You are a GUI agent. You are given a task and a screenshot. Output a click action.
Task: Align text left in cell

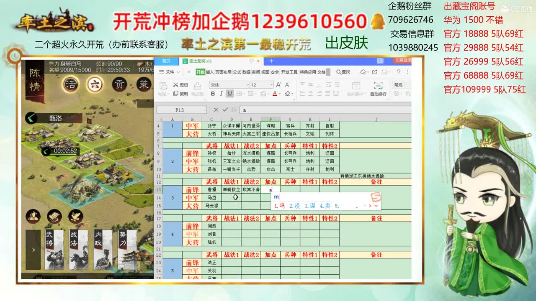pyautogui.click(x=301, y=94)
